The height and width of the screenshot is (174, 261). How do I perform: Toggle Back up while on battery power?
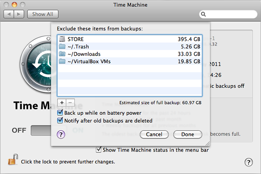60,113
